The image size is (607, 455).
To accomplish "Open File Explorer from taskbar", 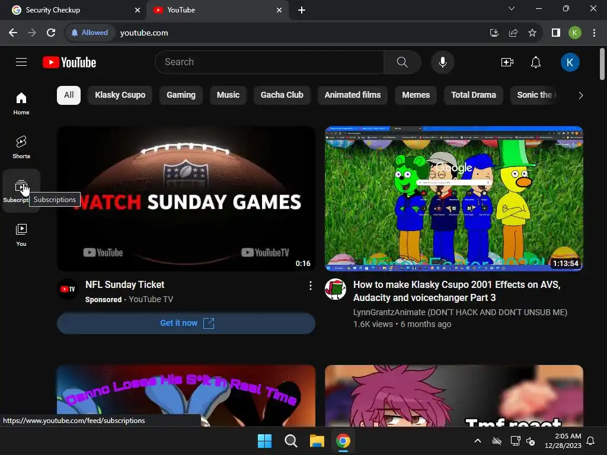I will (x=317, y=441).
